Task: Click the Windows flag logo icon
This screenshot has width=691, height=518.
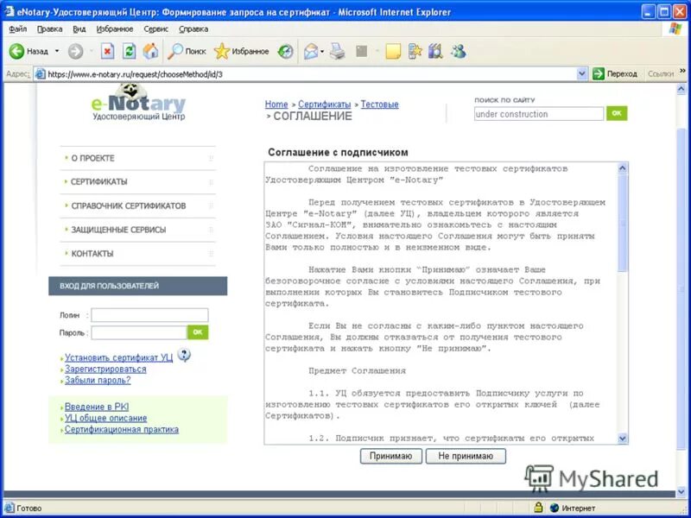Action: pos(675,29)
